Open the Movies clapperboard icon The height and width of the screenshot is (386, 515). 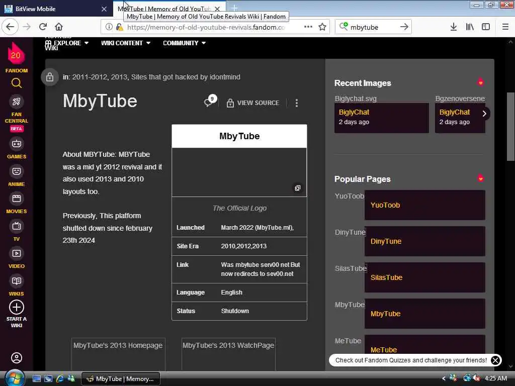coord(17,199)
